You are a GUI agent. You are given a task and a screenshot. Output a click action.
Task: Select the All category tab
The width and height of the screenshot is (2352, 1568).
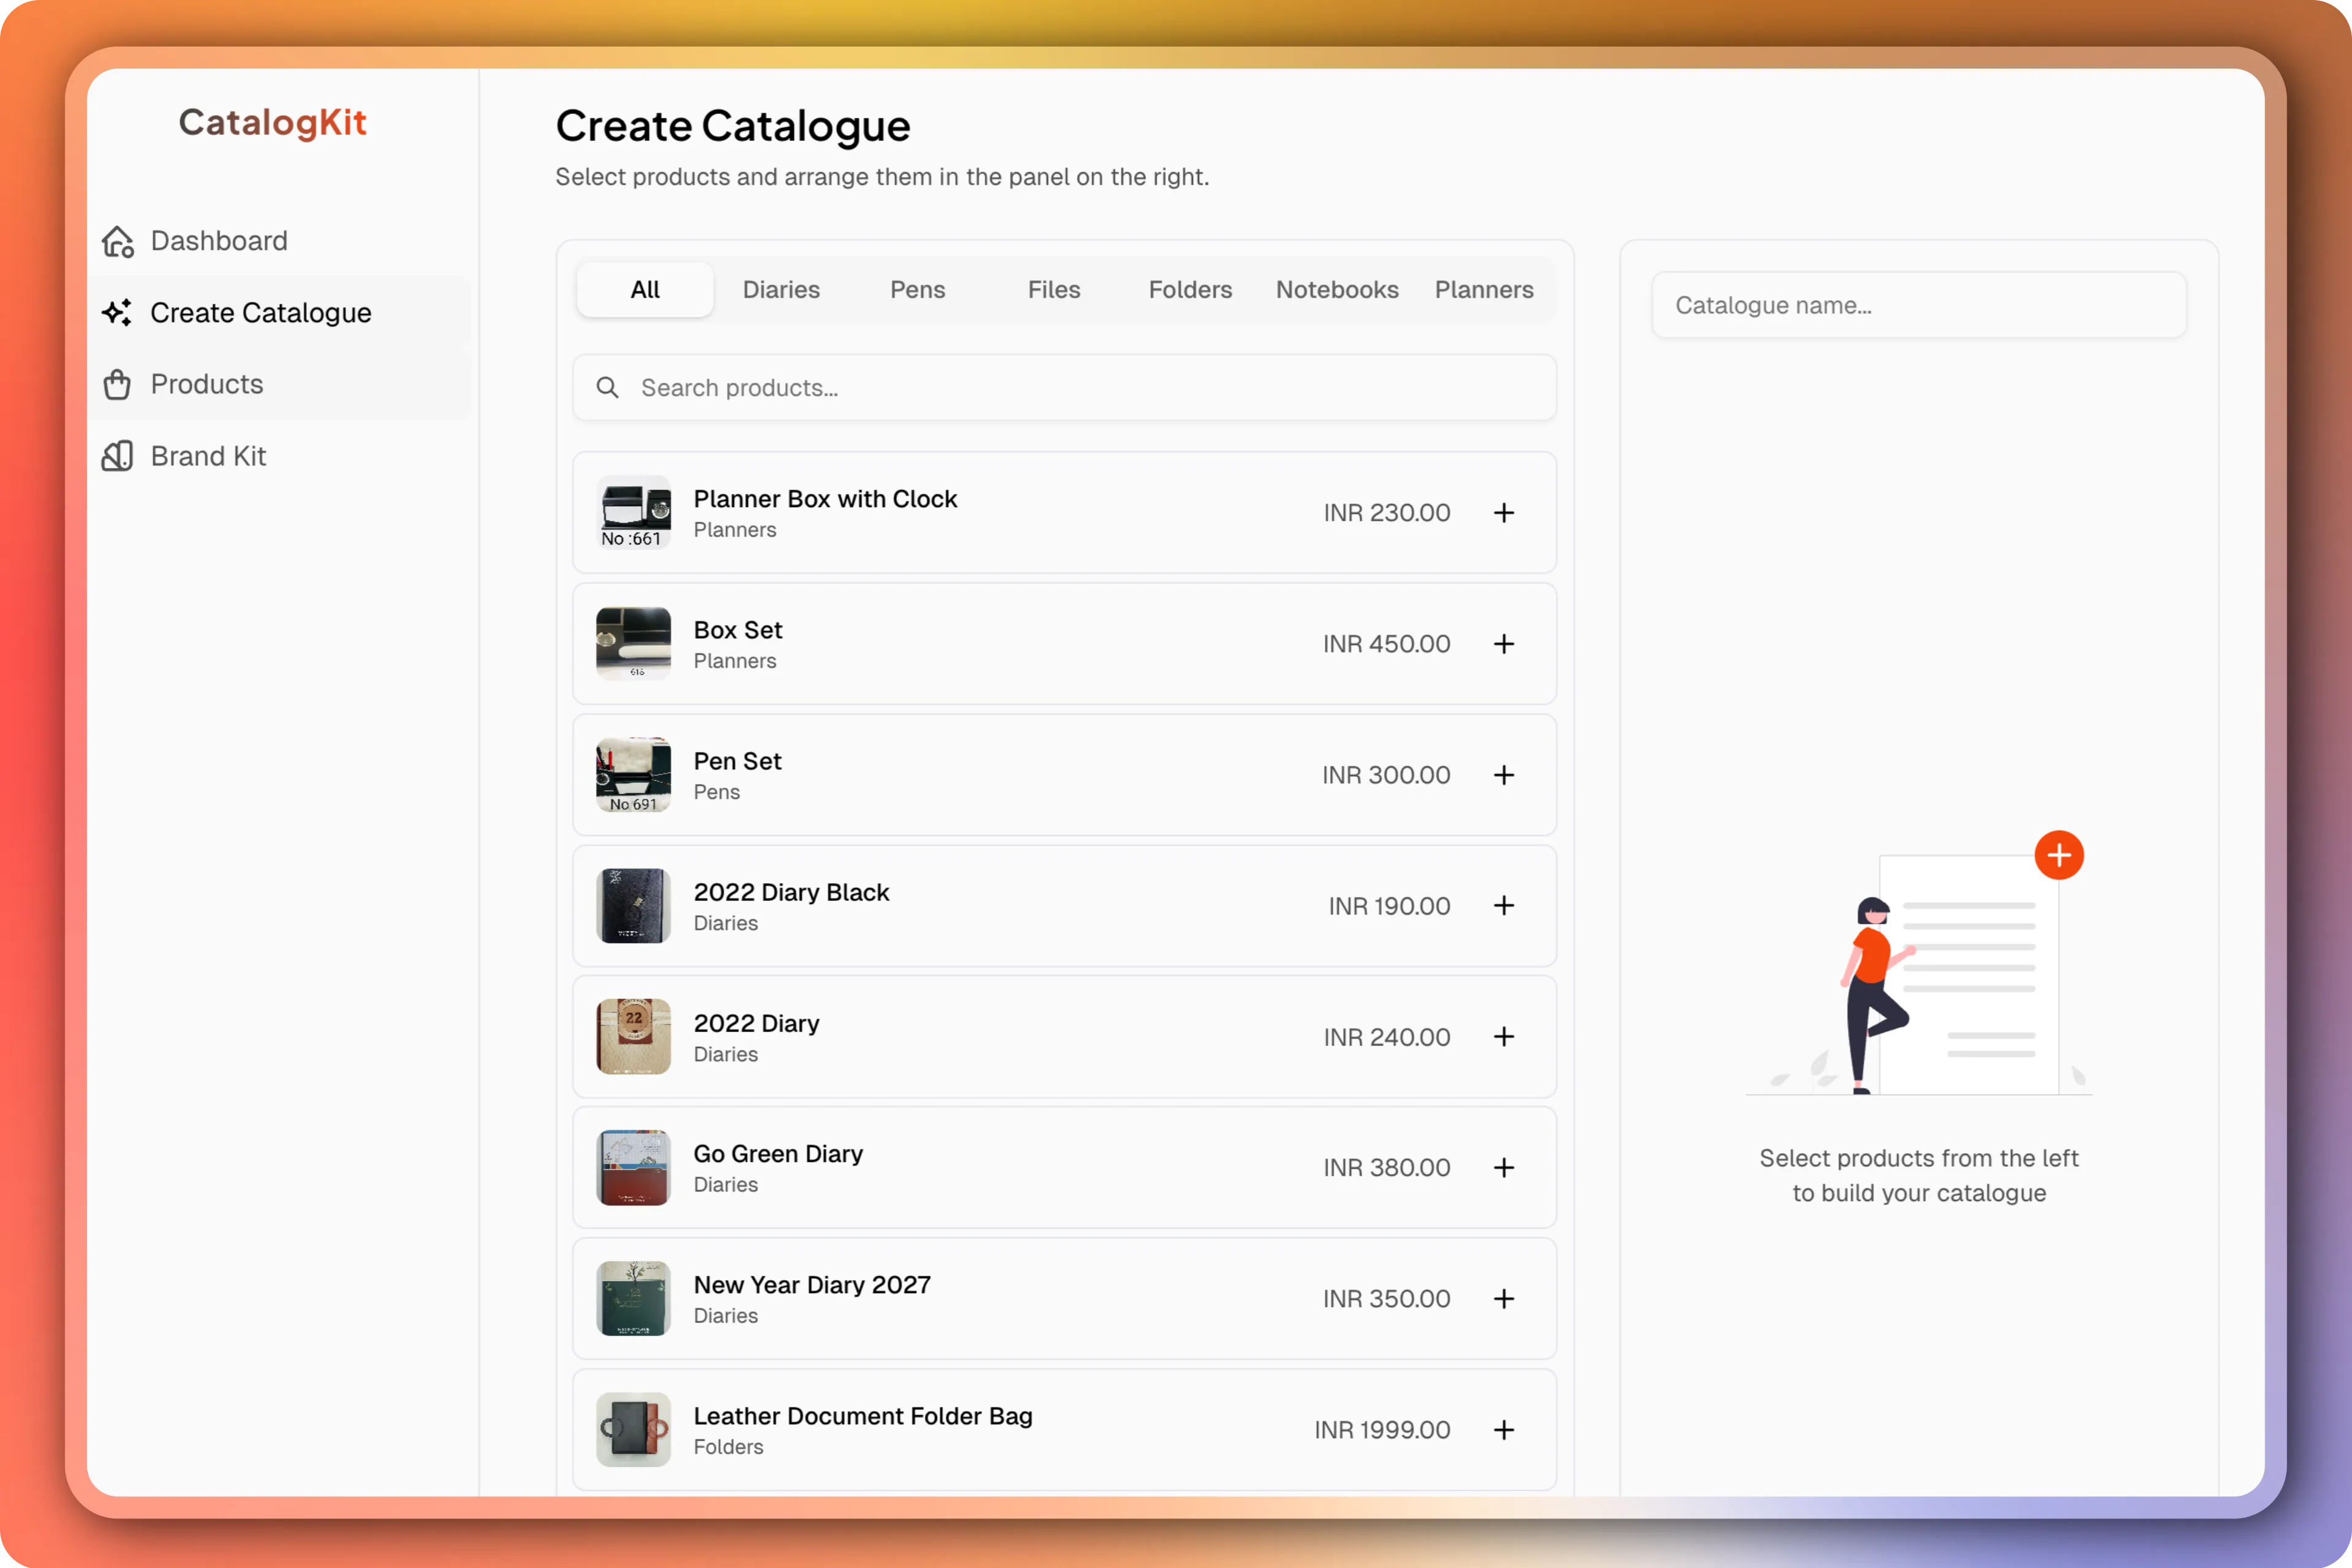pyautogui.click(x=645, y=290)
